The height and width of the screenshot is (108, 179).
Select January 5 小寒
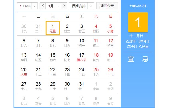(110, 28)
